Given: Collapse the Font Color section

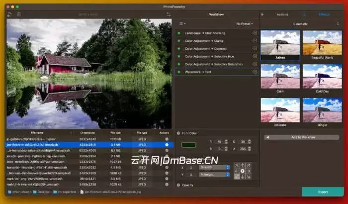Looking at the screenshot, I should [178, 133].
